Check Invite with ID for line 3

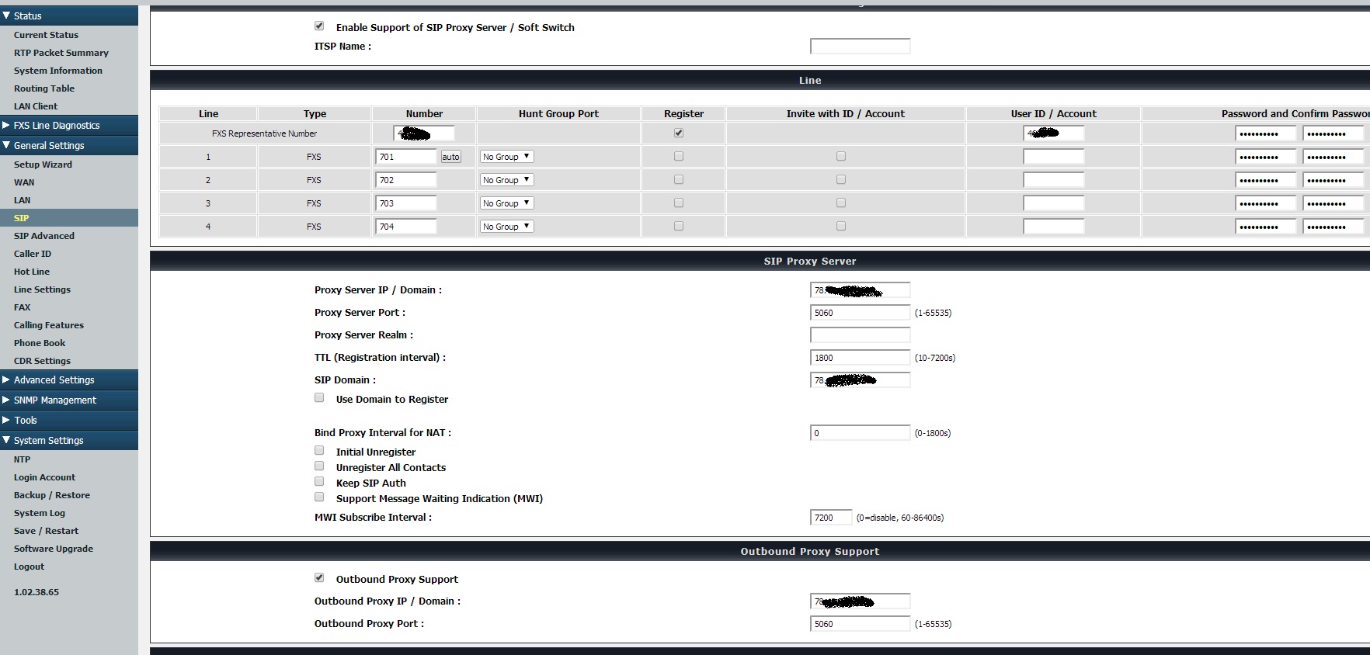click(841, 203)
